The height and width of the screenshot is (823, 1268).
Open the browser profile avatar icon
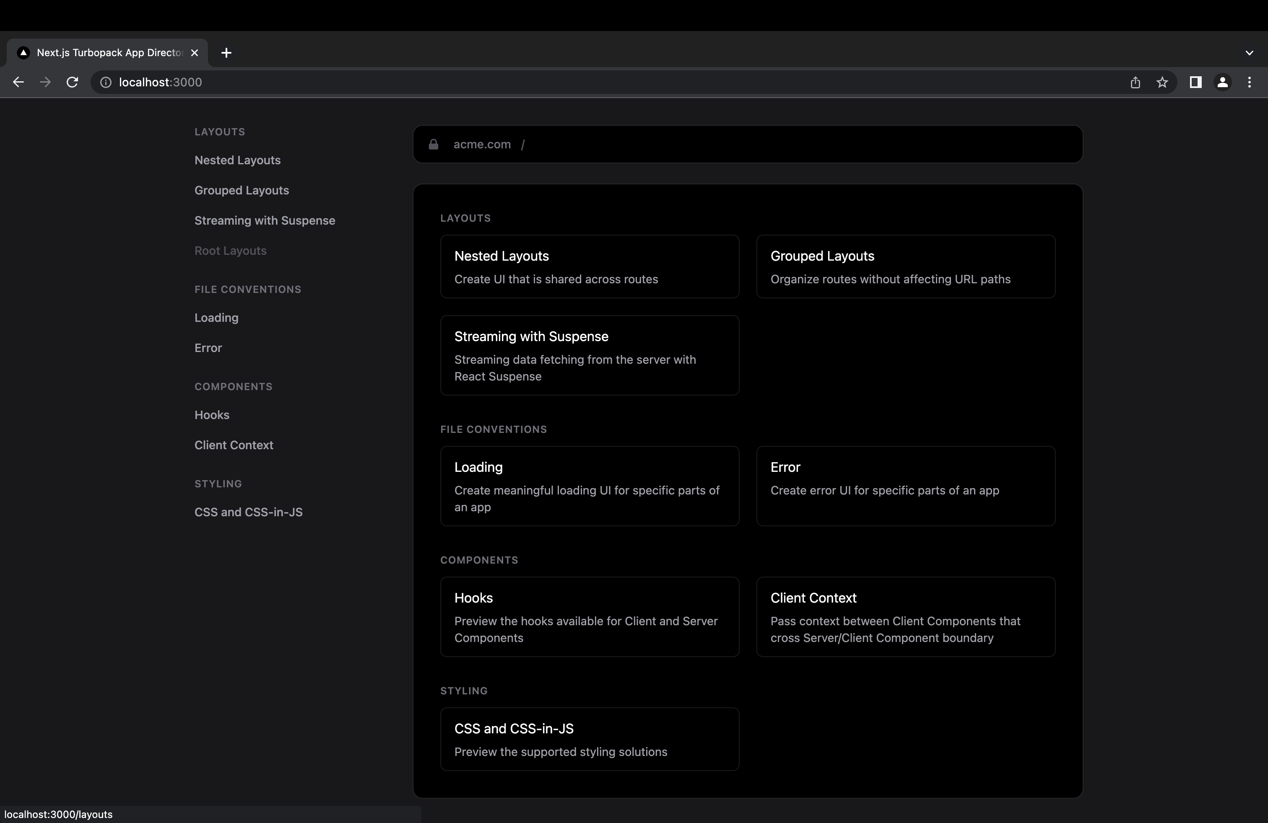[x=1223, y=82]
